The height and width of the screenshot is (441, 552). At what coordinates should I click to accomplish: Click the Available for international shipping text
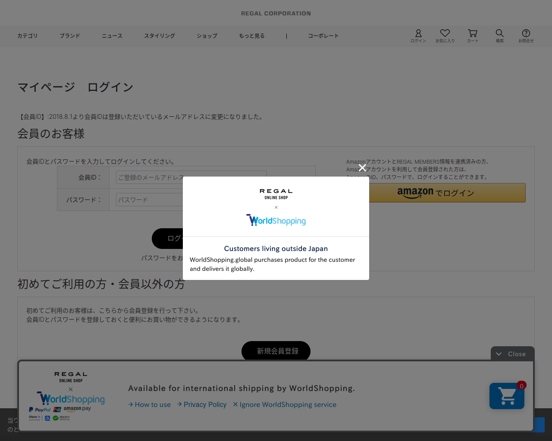241,388
